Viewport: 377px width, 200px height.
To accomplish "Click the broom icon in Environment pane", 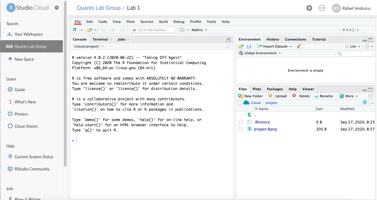I will [299, 46].
